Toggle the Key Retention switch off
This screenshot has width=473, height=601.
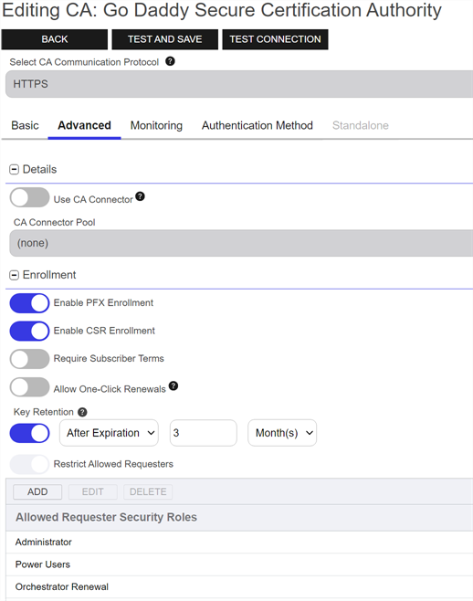point(29,433)
